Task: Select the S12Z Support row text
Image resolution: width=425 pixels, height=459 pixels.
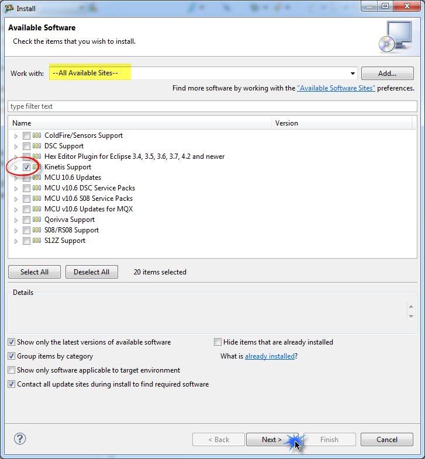Action: tap(65, 241)
